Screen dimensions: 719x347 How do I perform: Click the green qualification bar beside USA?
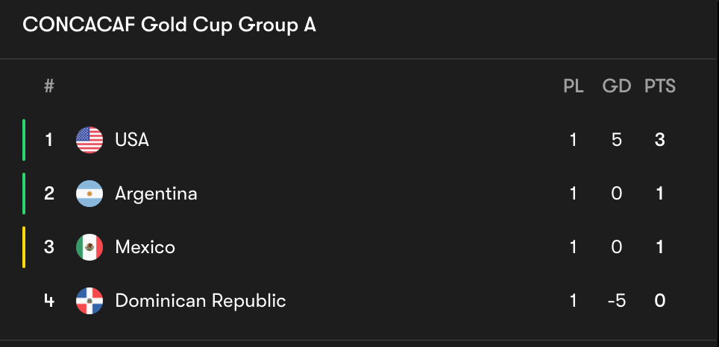(x=24, y=140)
